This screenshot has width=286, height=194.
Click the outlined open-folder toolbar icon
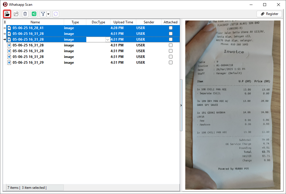(x=16, y=14)
